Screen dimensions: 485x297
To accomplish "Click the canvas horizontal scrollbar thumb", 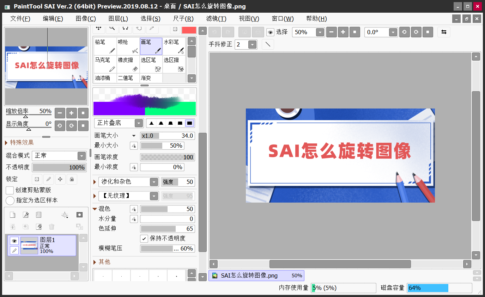I will (x=340, y=264).
